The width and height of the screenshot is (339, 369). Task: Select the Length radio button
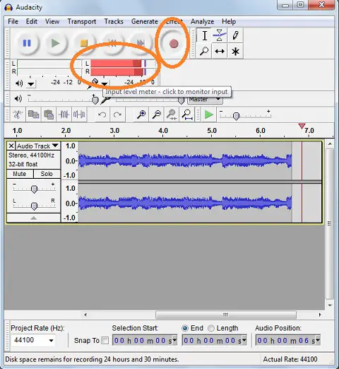[211, 328]
